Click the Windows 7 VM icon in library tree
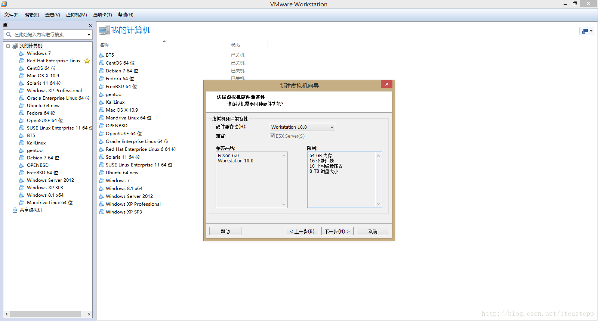The height and width of the screenshot is (321, 598). (22, 53)
